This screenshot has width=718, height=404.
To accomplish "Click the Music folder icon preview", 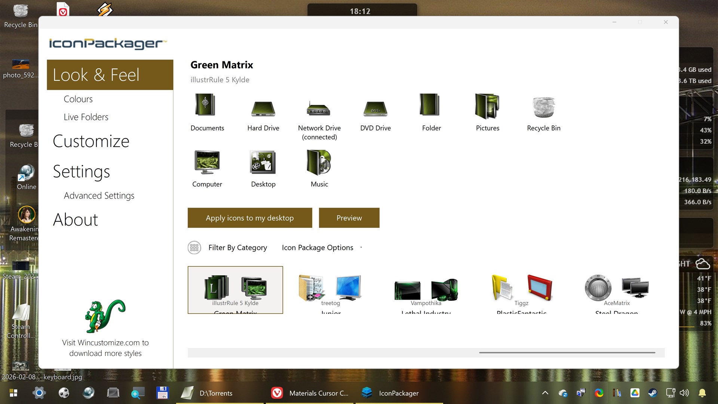I will click(319, 162).
